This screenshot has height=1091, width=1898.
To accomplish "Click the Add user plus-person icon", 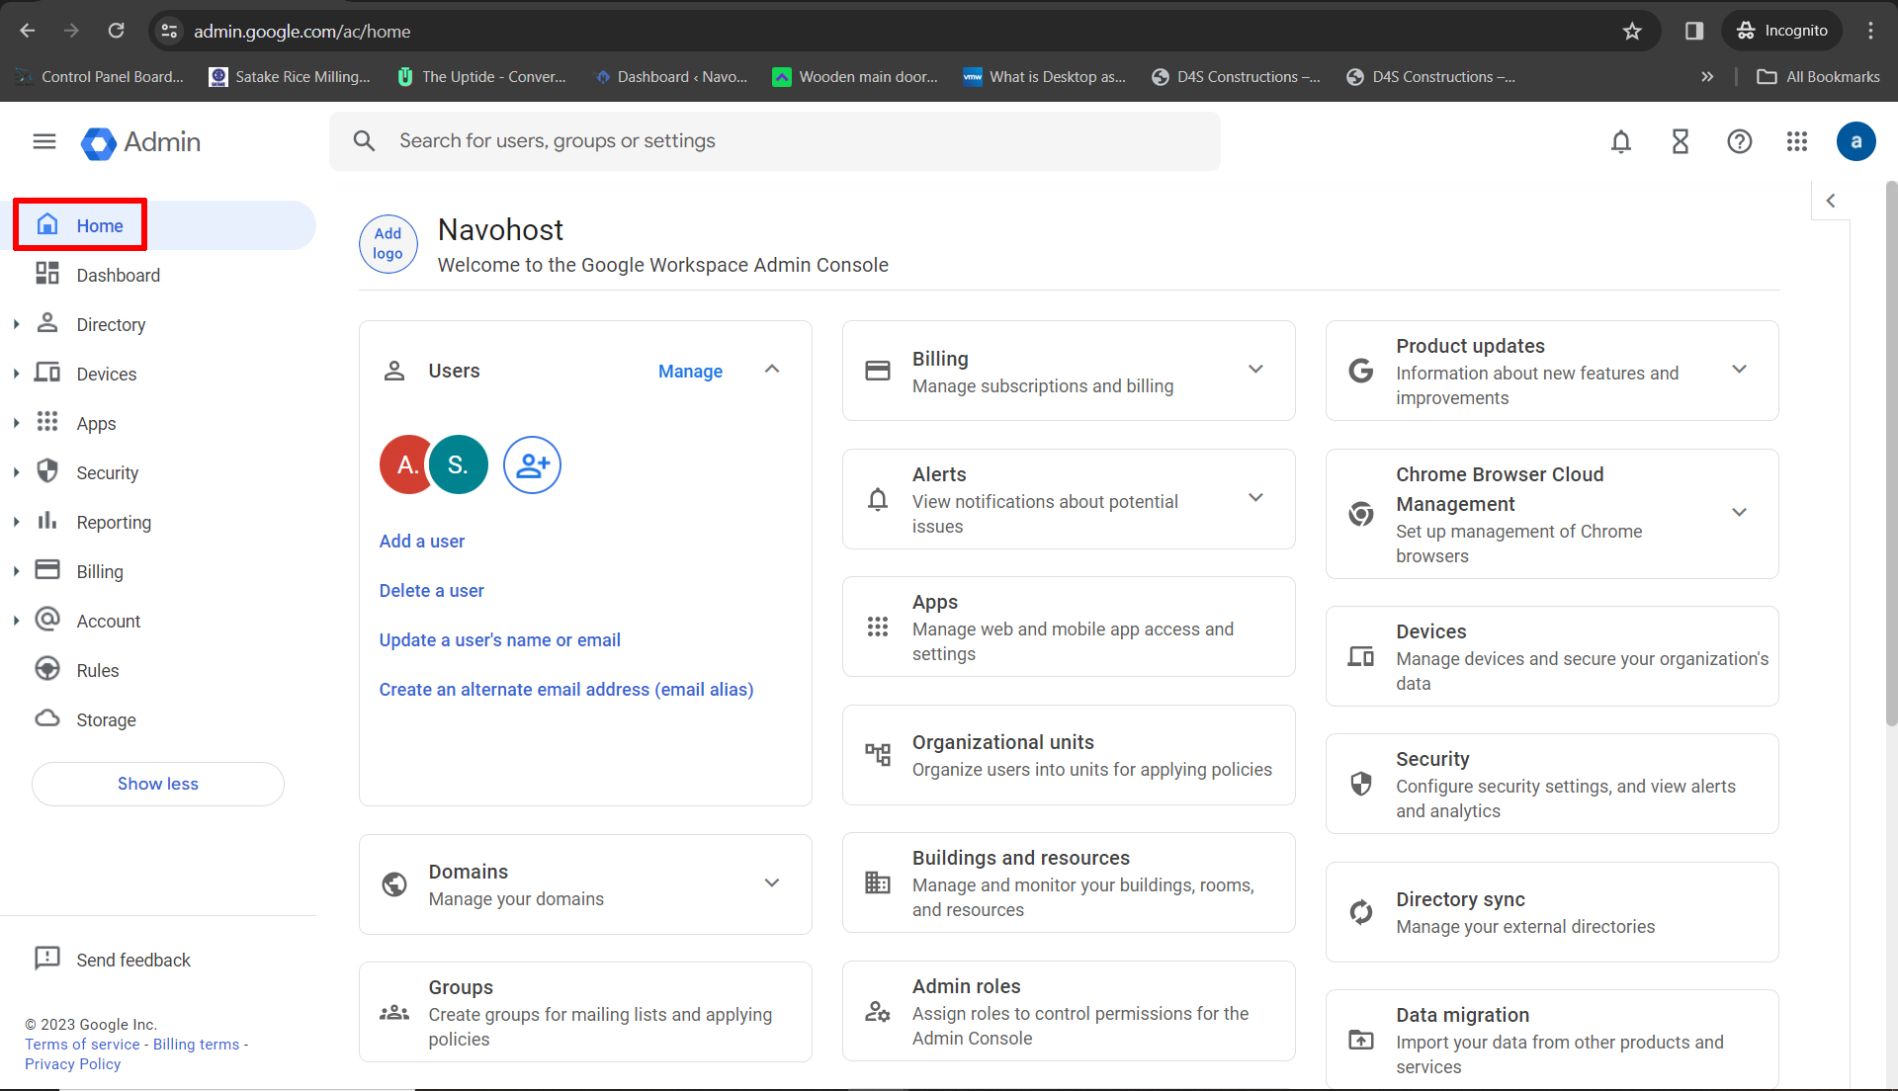I will pos(532,464).
